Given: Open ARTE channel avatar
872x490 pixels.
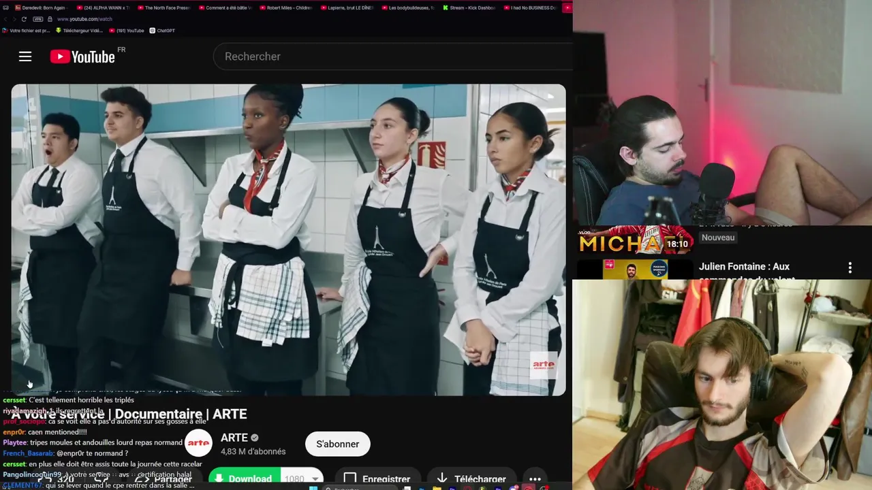Looking at the screenshot, I should click(199, 443).
